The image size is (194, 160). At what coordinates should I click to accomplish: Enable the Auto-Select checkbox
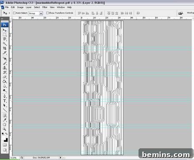pyautogui.click(x=14, y=13)
